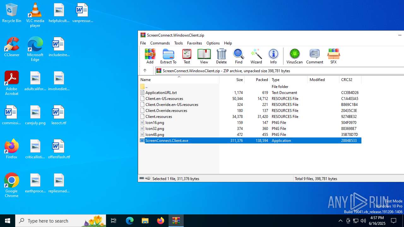
Task: Select Firefox desktop shortcut
Action: (12, 149)
